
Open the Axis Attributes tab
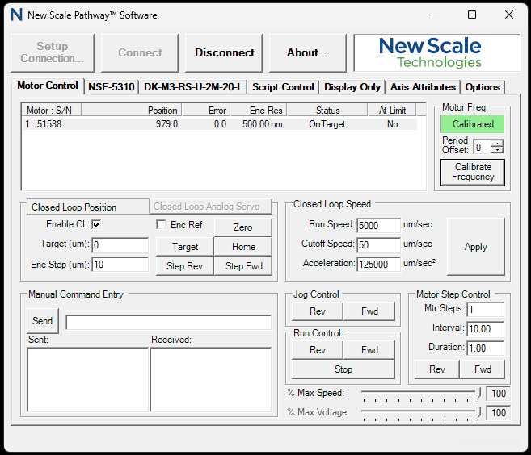point(423,87)
